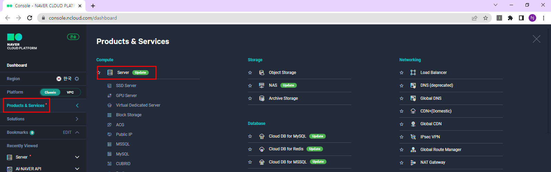Click the Global CDN globe icon
The image size is (551, 172).
(413, 124)
